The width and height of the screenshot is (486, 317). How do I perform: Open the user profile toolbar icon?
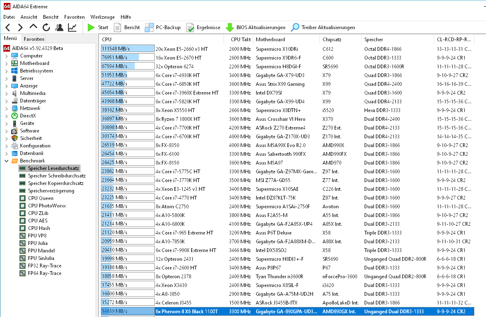tap(59, 27)
